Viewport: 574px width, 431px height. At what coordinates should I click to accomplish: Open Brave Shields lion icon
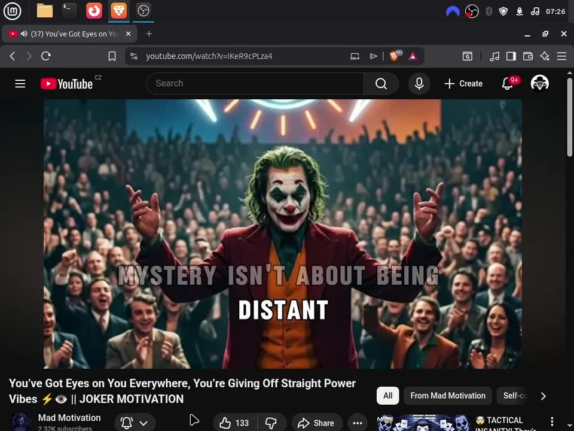pos(395,56)
